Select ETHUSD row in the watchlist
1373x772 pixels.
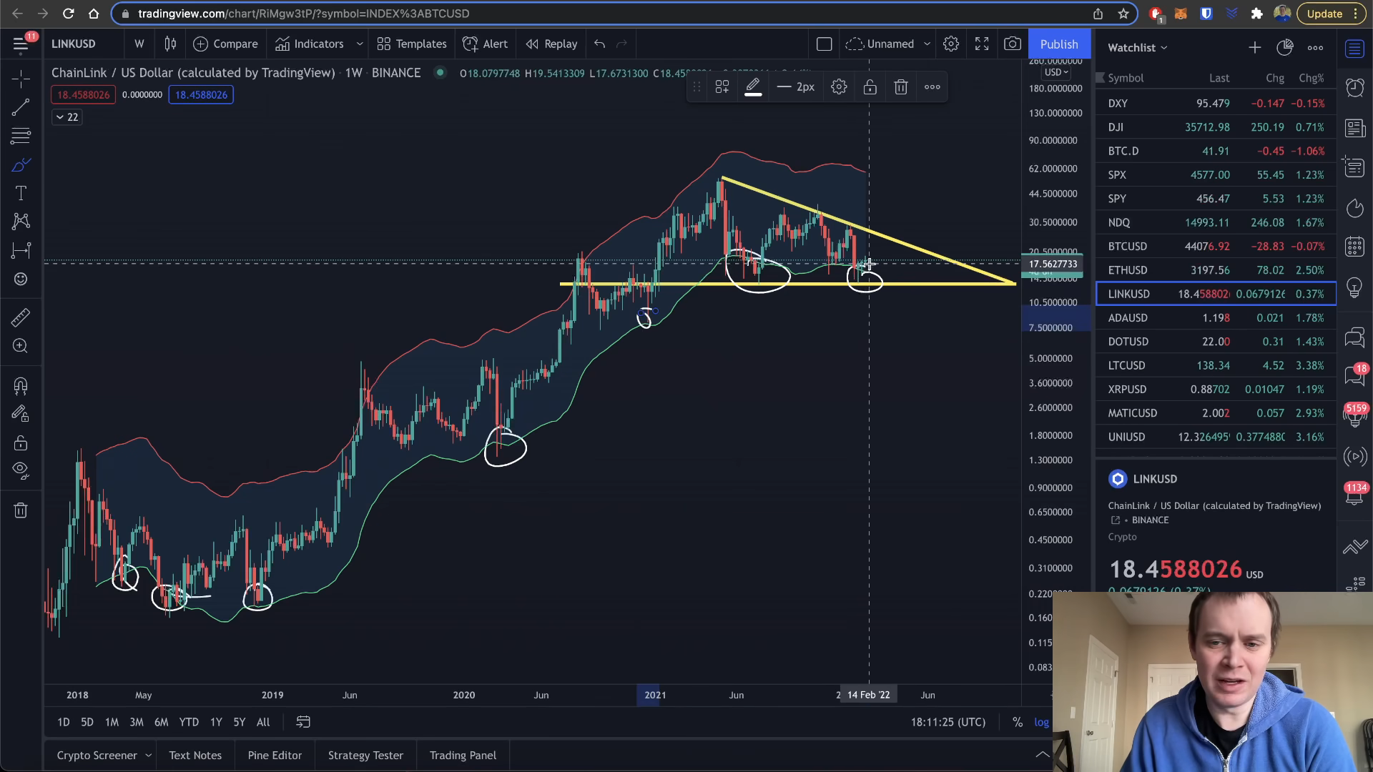[1216, 270]
